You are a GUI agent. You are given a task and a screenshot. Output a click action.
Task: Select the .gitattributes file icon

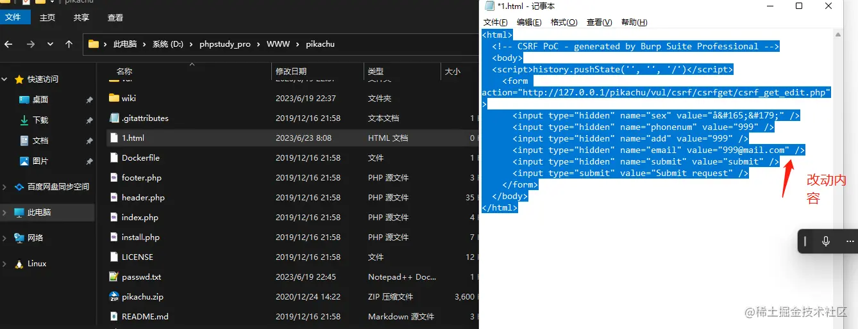tap(114, 118)
